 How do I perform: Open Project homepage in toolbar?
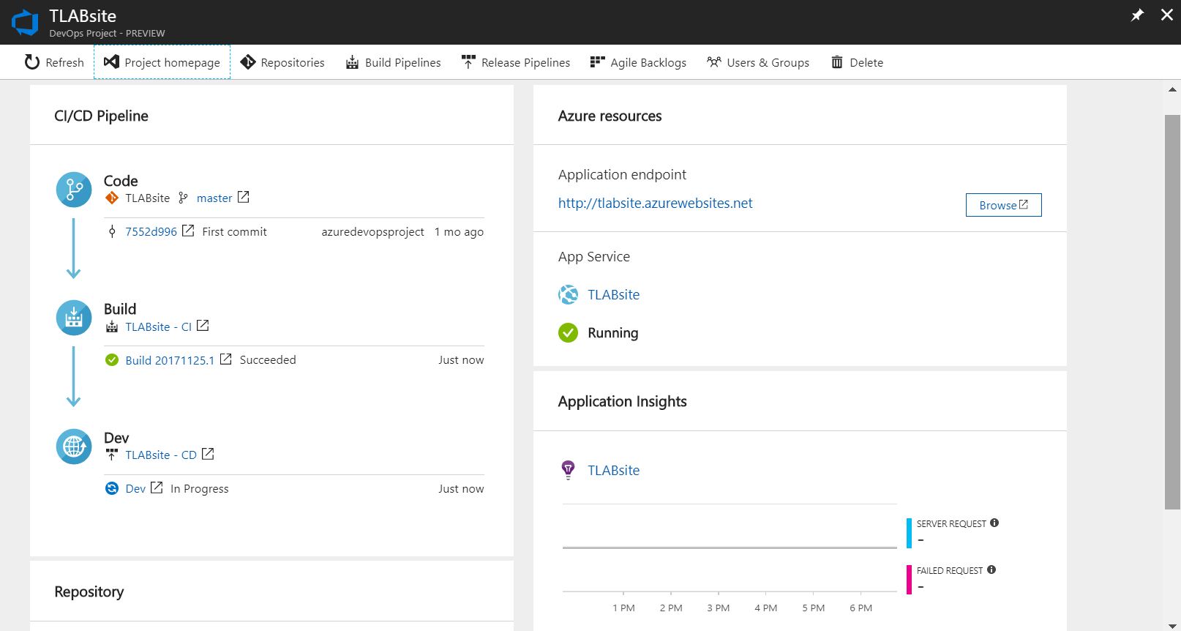point(162,62)
